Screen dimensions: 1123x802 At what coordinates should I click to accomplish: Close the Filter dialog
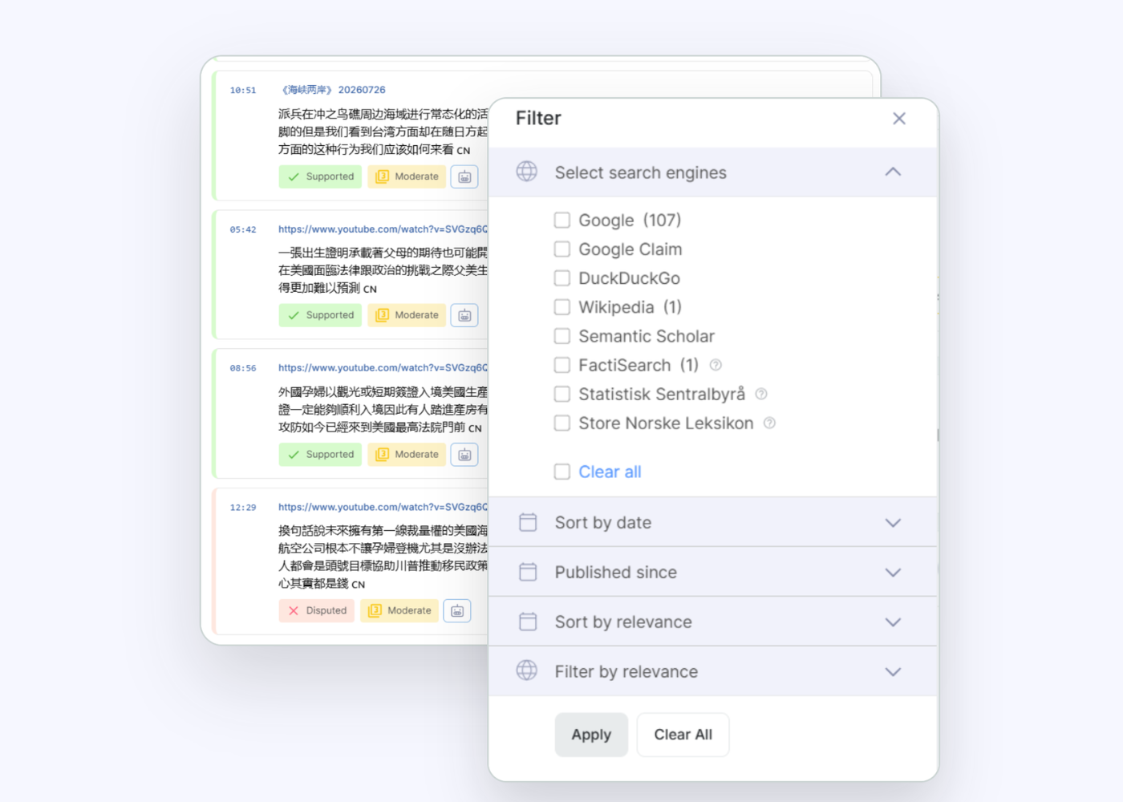pos(899,119)
